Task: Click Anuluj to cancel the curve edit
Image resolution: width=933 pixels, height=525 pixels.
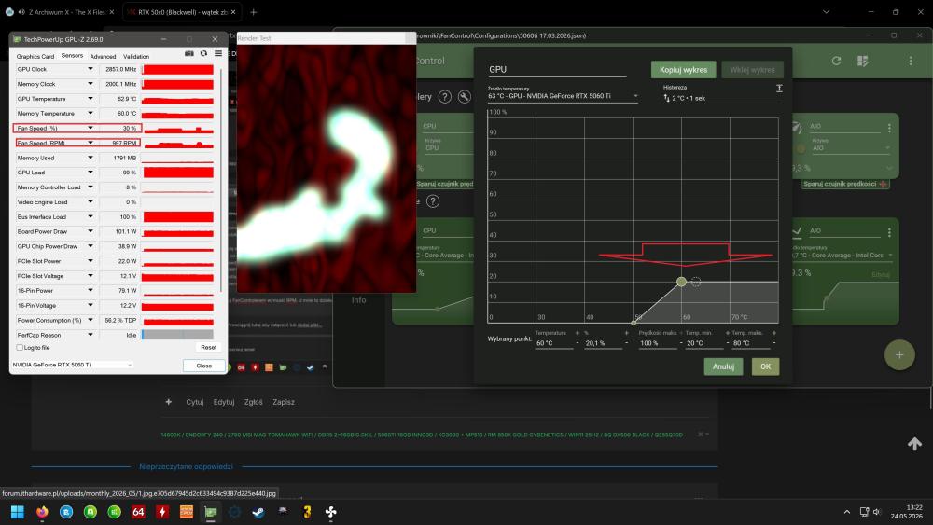Action: pos(723,366)
